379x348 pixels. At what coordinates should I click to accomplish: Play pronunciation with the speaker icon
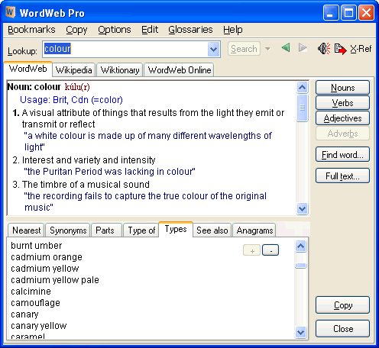[324, 48]
